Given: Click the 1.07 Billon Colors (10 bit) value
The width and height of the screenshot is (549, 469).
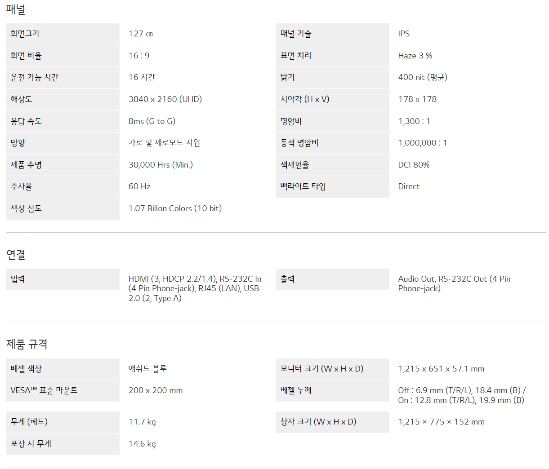Looking at the screenshot, I should (x=175, y=208).
